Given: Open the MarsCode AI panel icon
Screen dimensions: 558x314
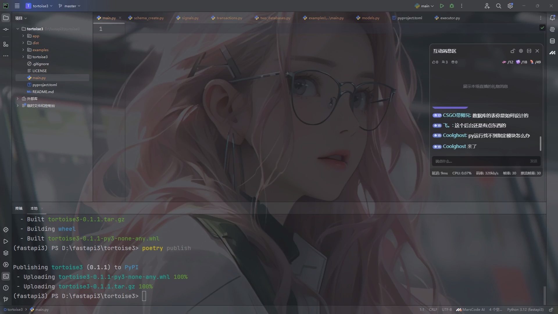Looking at the screenshot, I should click(x=552, y=53).
